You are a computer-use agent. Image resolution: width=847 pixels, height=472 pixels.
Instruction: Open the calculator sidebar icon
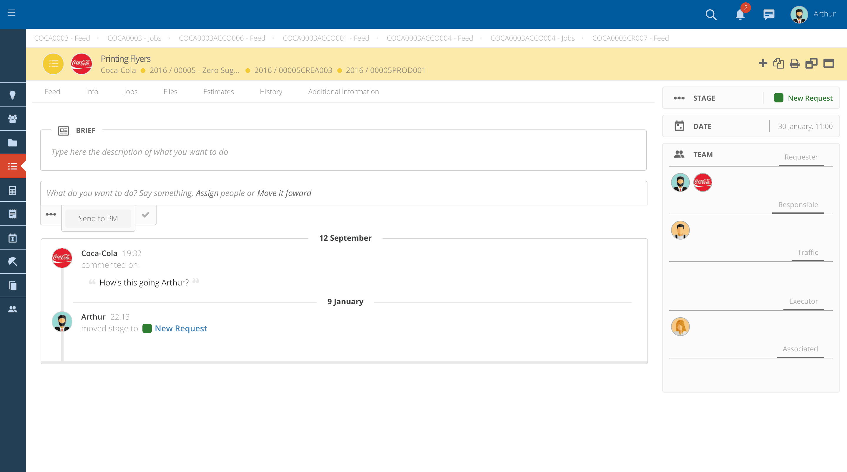click(12, 190)
